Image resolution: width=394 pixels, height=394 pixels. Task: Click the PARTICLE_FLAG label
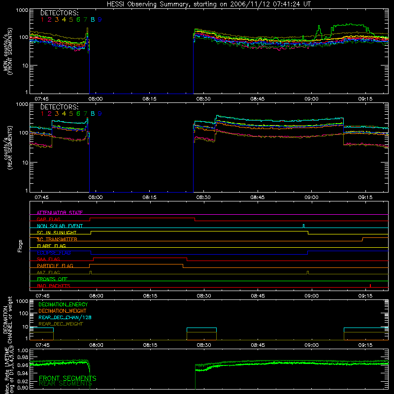coord(55,266)
